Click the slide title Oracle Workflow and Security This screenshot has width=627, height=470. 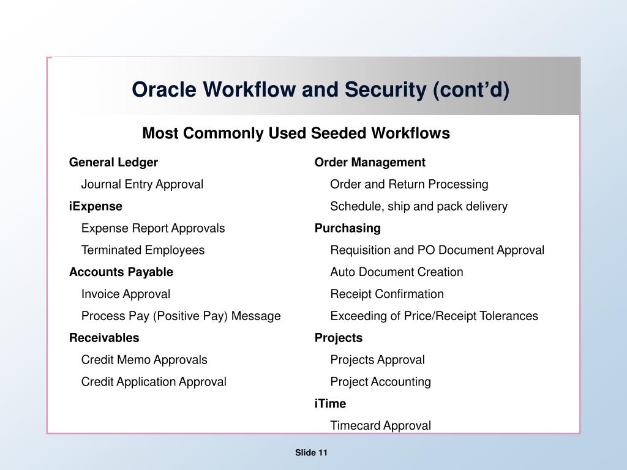320,89
